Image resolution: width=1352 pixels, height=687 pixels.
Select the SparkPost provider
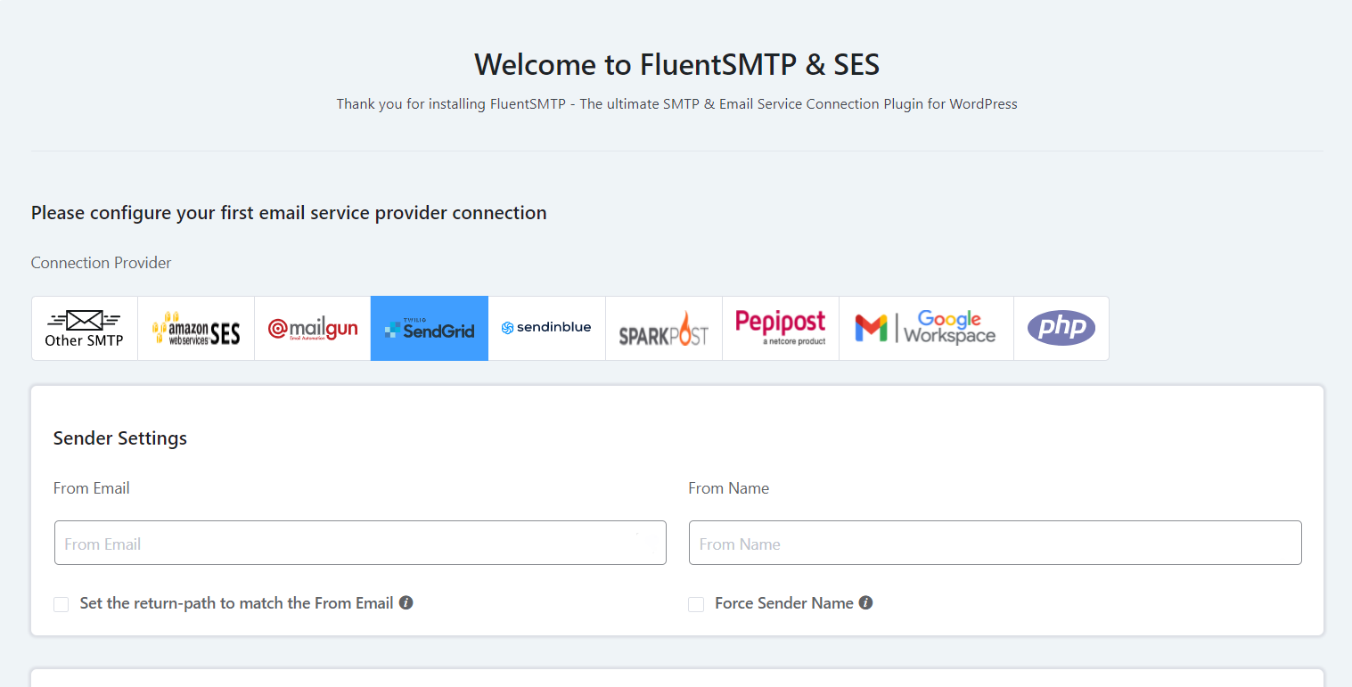(663, 328)
